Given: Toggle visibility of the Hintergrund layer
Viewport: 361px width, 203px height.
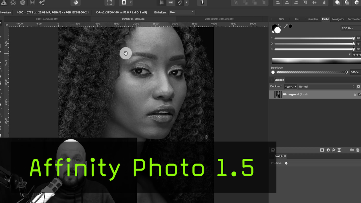Looking at the screenshot, I should click(x=360, y=94).
